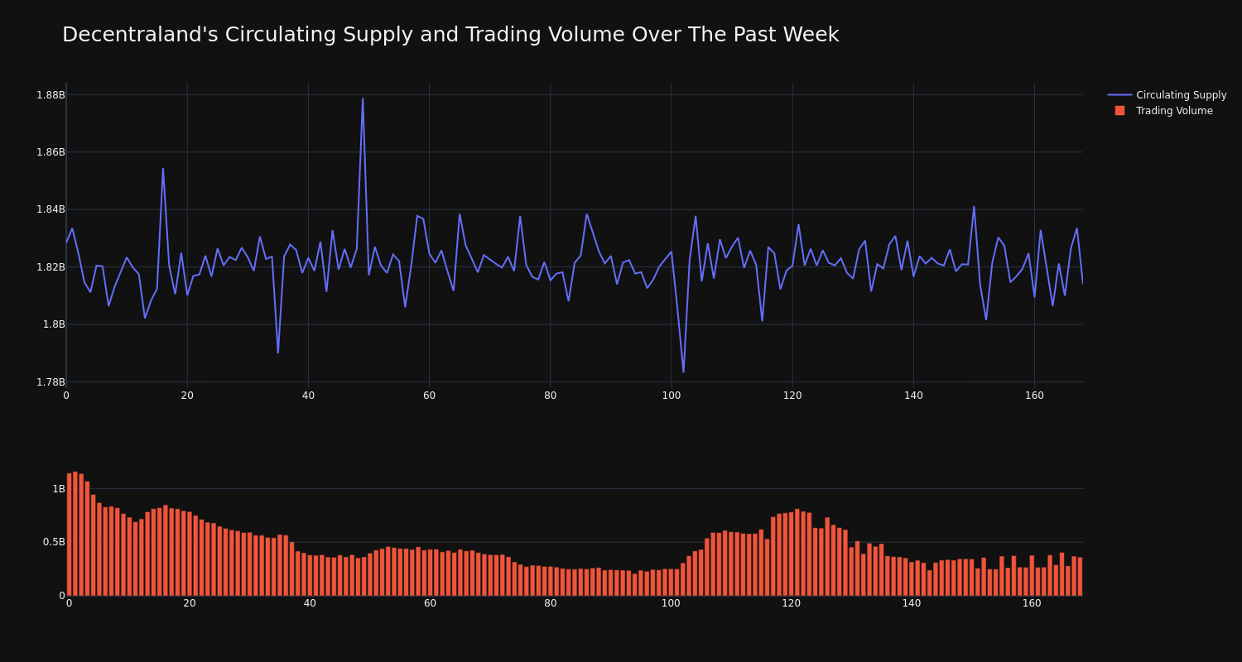Screen dimensions: 1242x662
Task: Click the 1B label on volume axis
Action: pos(59,489)
